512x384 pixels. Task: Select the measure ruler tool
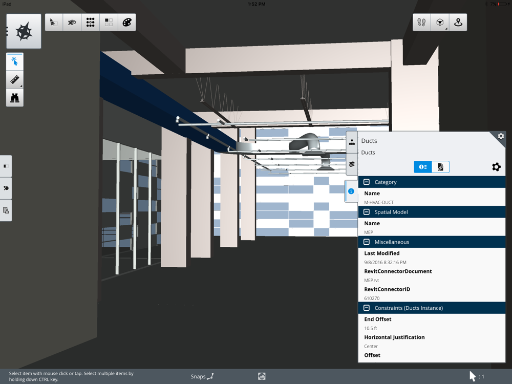15,80
